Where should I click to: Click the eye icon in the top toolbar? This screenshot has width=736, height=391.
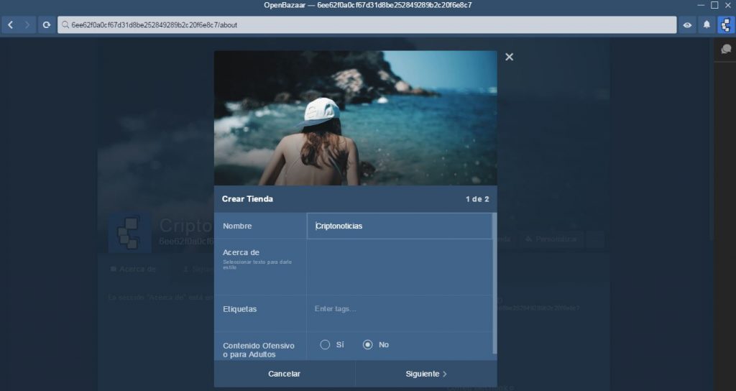pyautogui.click(x=687, y=25)
